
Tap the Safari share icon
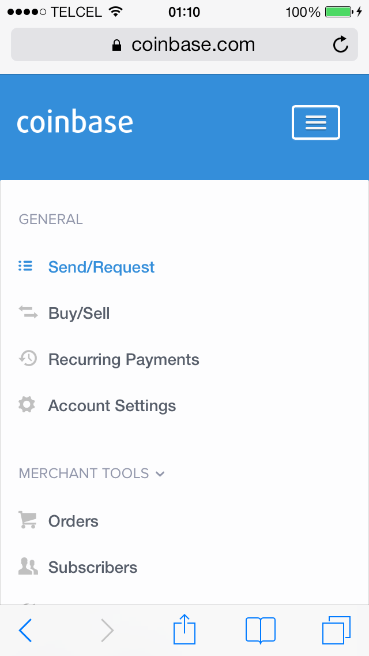coord(184,629)
